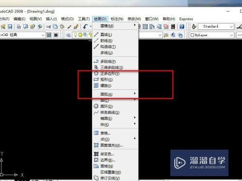Choose 构造线(T) menu entry
Screen dimensions: 242x181
115,47
